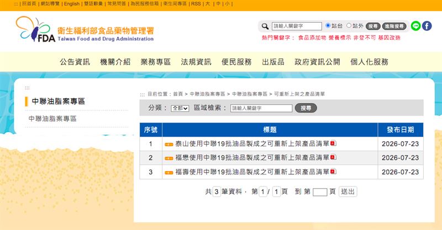Focus the 區域檢索 keyword field

click(x=261, y=108)
